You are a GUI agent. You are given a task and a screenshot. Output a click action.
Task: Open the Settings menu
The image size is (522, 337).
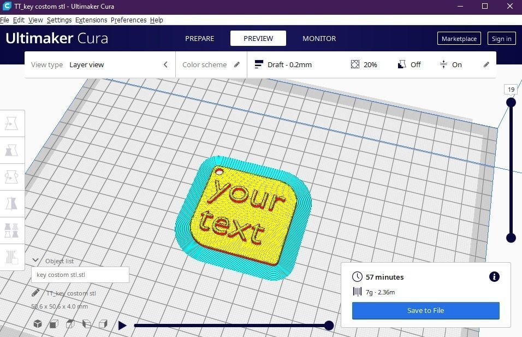(x=60, y=20)
